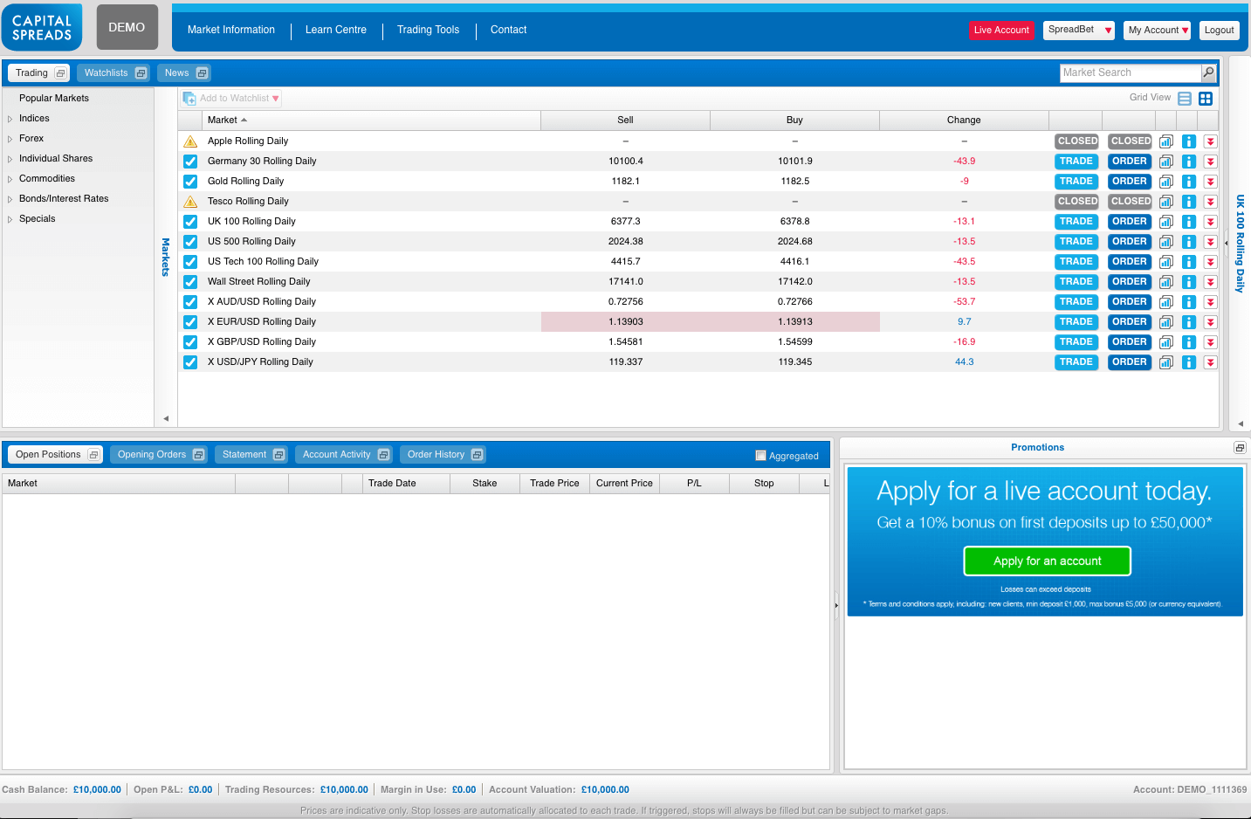Click into the Market Search field
The width and height of the screenshot is (1251, 819).
point(1131,72)
